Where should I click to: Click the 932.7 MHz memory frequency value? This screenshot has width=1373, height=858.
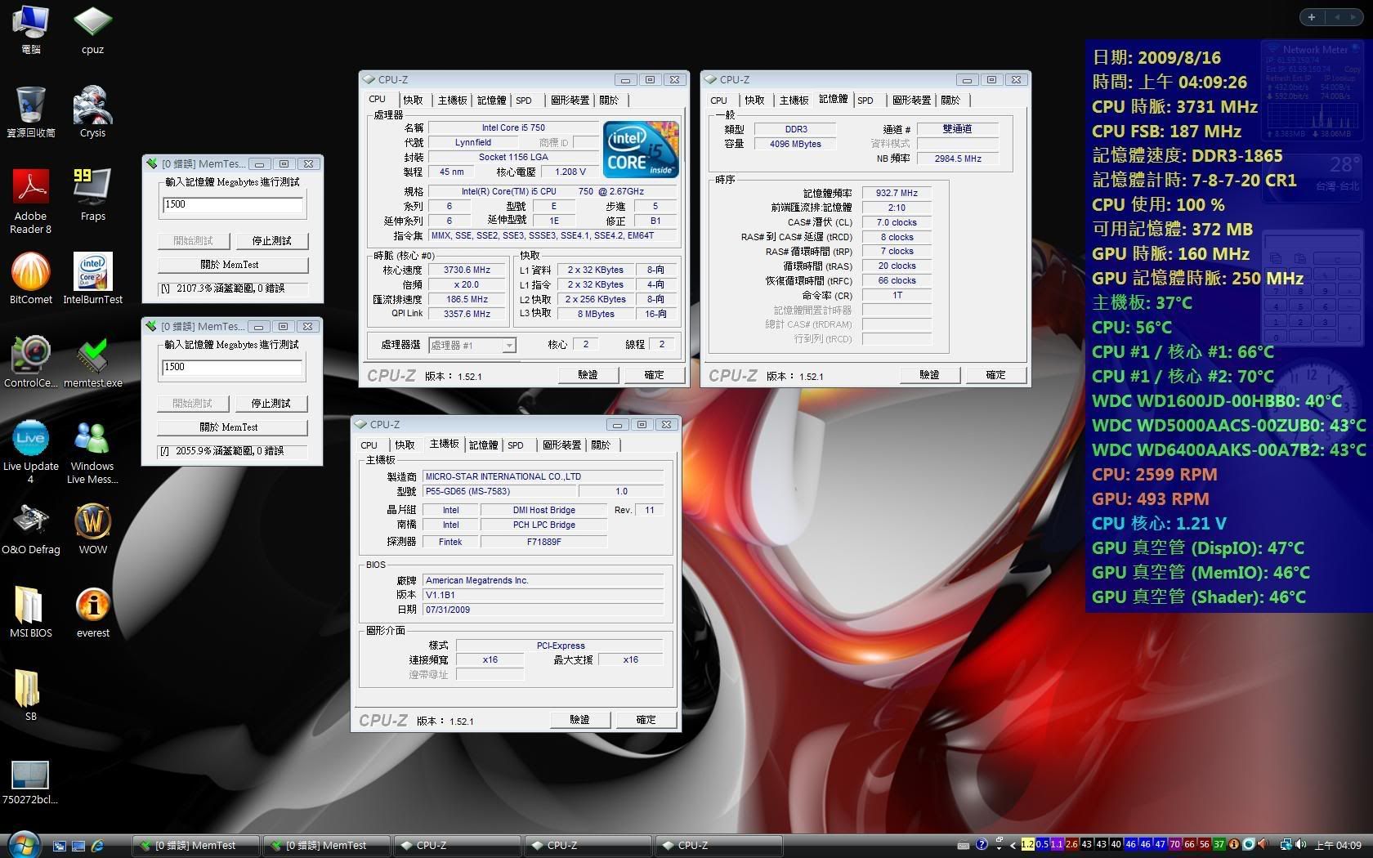[x=897, y=194]
